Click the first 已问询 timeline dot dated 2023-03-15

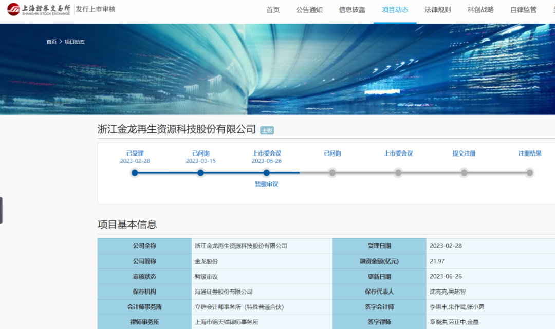(x=200, y=173)
